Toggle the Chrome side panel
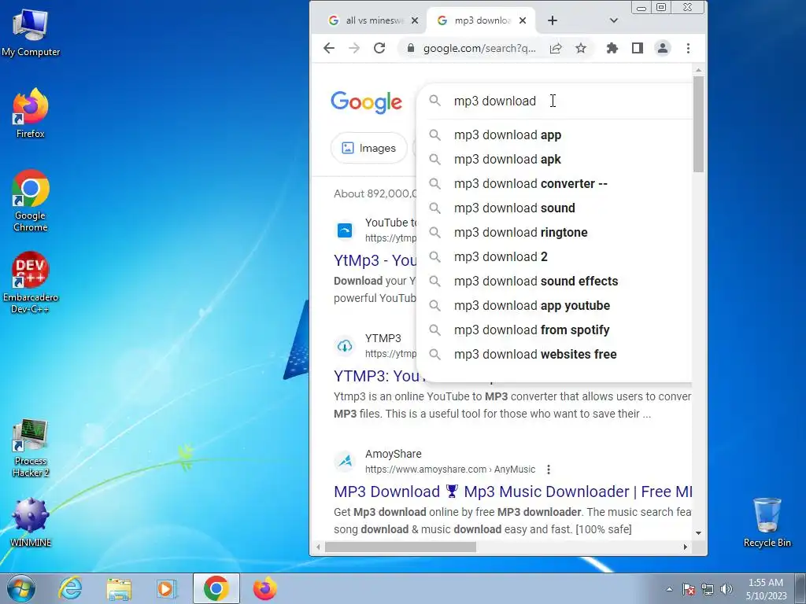806x604 pixels. pos(638,48)
